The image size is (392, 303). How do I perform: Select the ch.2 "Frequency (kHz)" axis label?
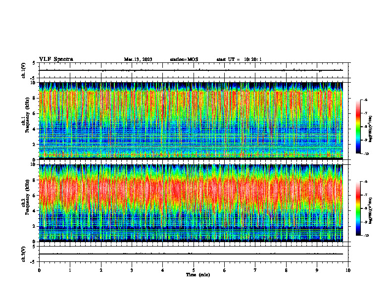[x=27, y=197]
